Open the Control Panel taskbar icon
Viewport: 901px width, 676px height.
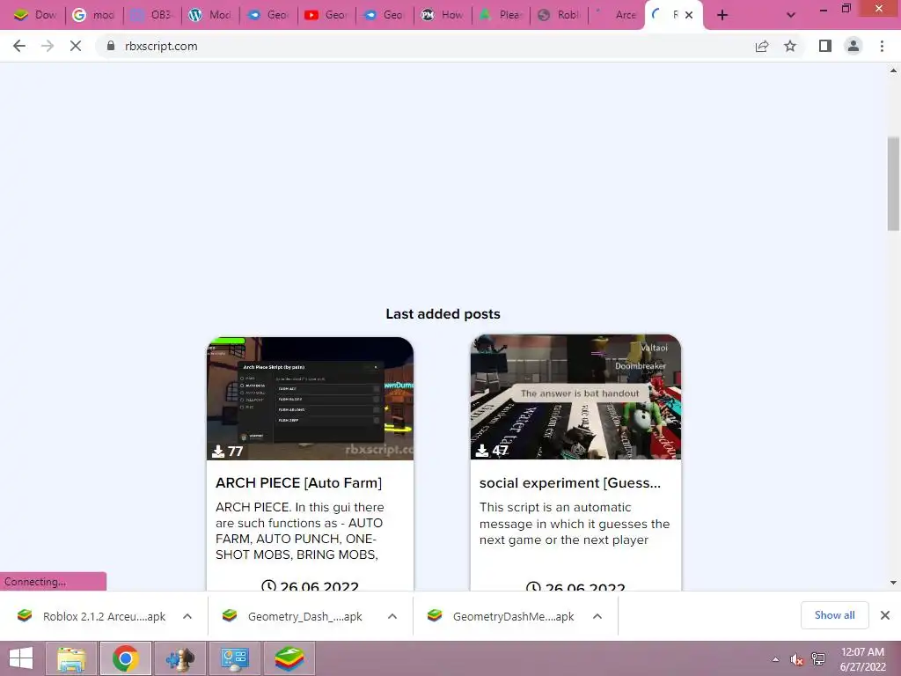(234, 658)
